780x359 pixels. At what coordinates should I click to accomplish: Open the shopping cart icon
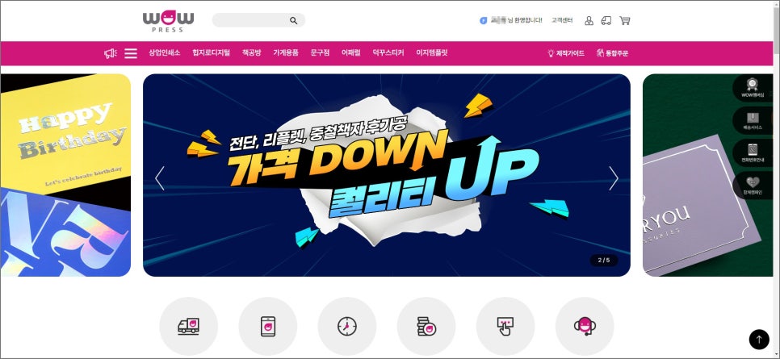[625, 20]
